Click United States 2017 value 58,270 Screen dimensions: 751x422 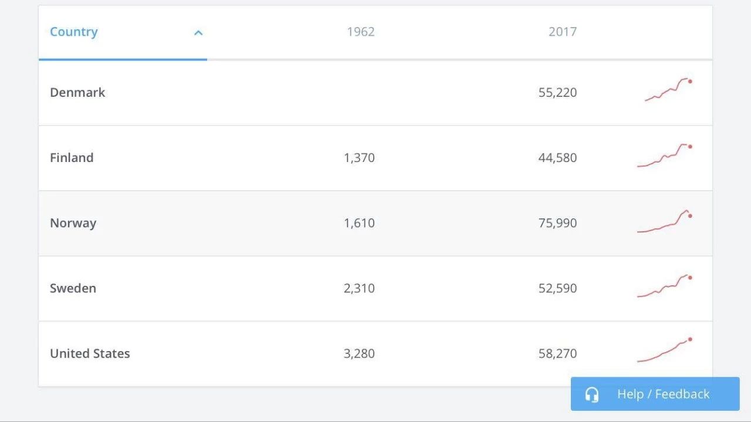[x=557, y=353]
